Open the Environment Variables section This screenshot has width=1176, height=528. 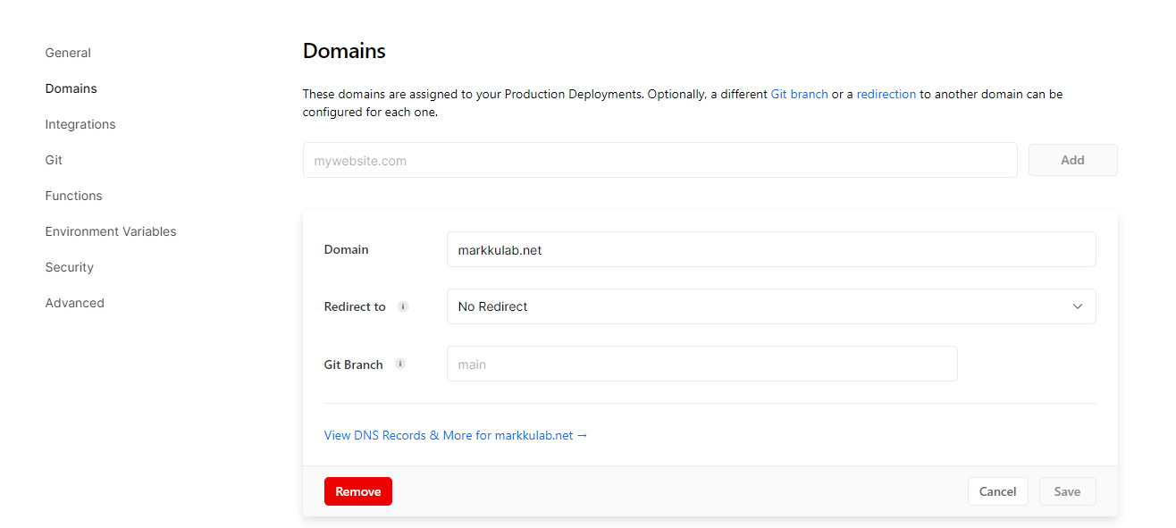(111, 231)
